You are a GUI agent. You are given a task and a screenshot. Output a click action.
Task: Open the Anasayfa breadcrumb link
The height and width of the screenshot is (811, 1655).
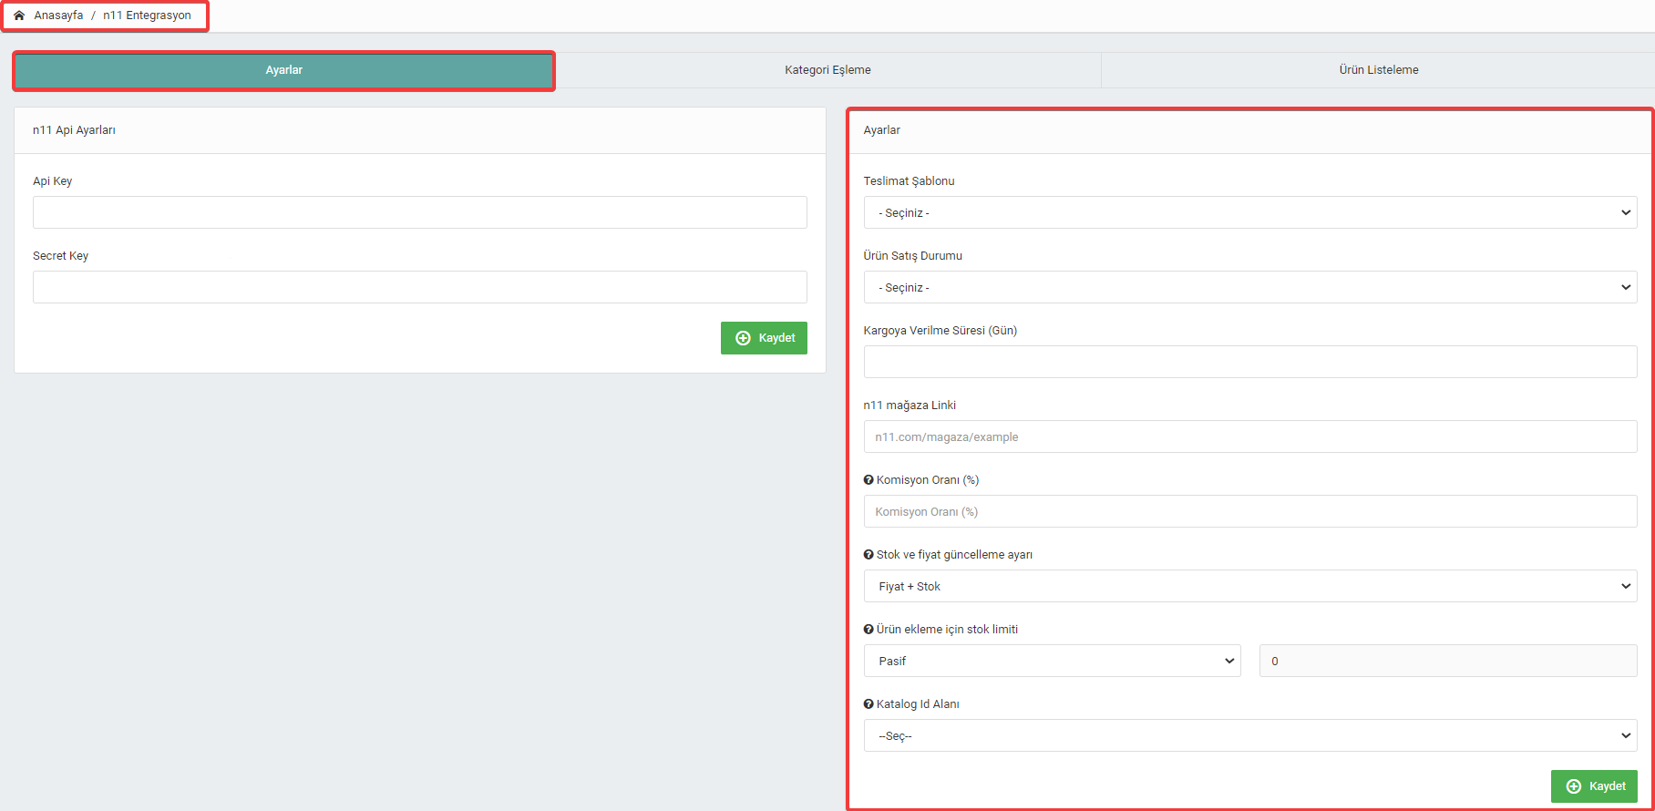click(x=58, y=15)
